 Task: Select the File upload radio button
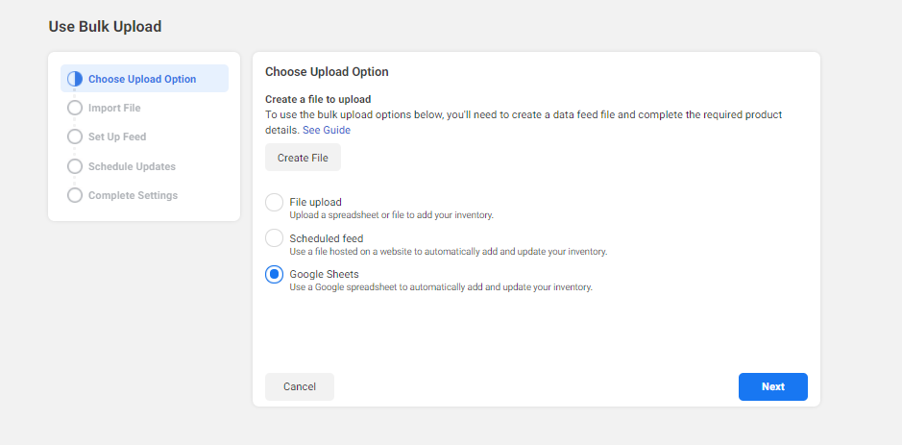[x=275, y=203]
